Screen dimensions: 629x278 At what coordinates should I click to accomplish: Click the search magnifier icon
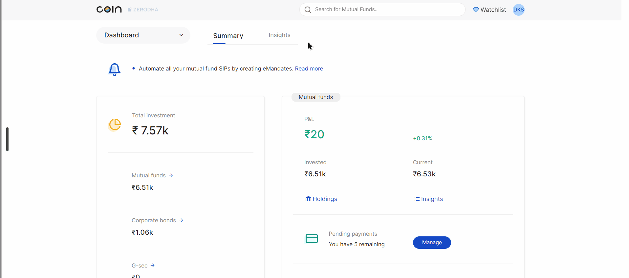tap(308, 10)
